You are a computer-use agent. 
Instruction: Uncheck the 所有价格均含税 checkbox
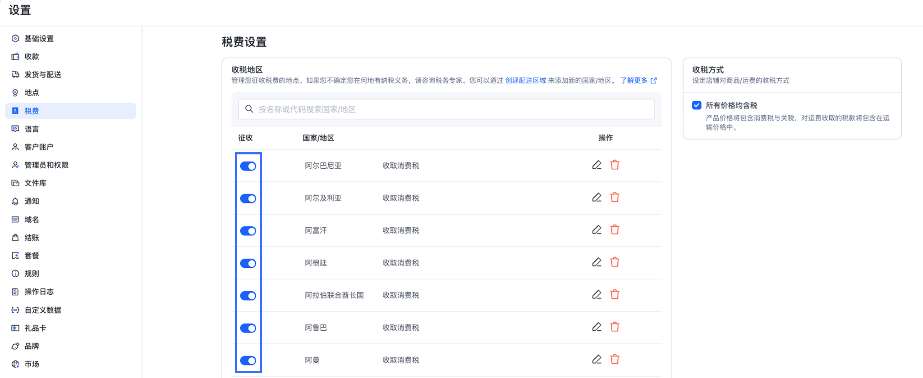pyautogui.click(x=697, y=105)
